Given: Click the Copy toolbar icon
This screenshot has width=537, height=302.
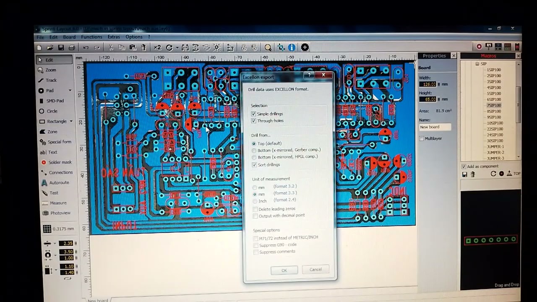Looking at the screenshot, I should click(x=122, y=48).
